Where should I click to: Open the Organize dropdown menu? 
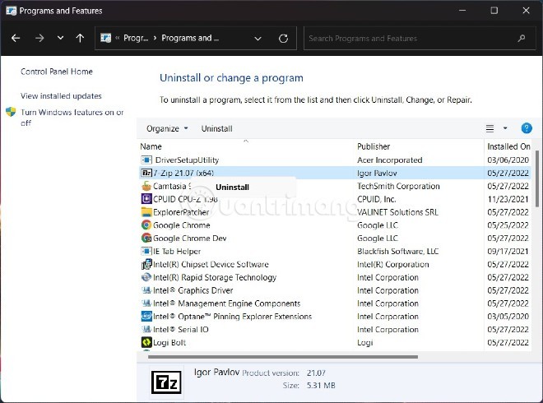tap(167, 128)
